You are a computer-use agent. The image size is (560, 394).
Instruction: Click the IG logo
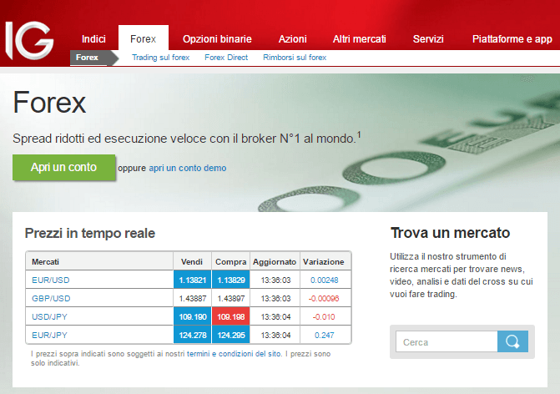pos(29,40)
